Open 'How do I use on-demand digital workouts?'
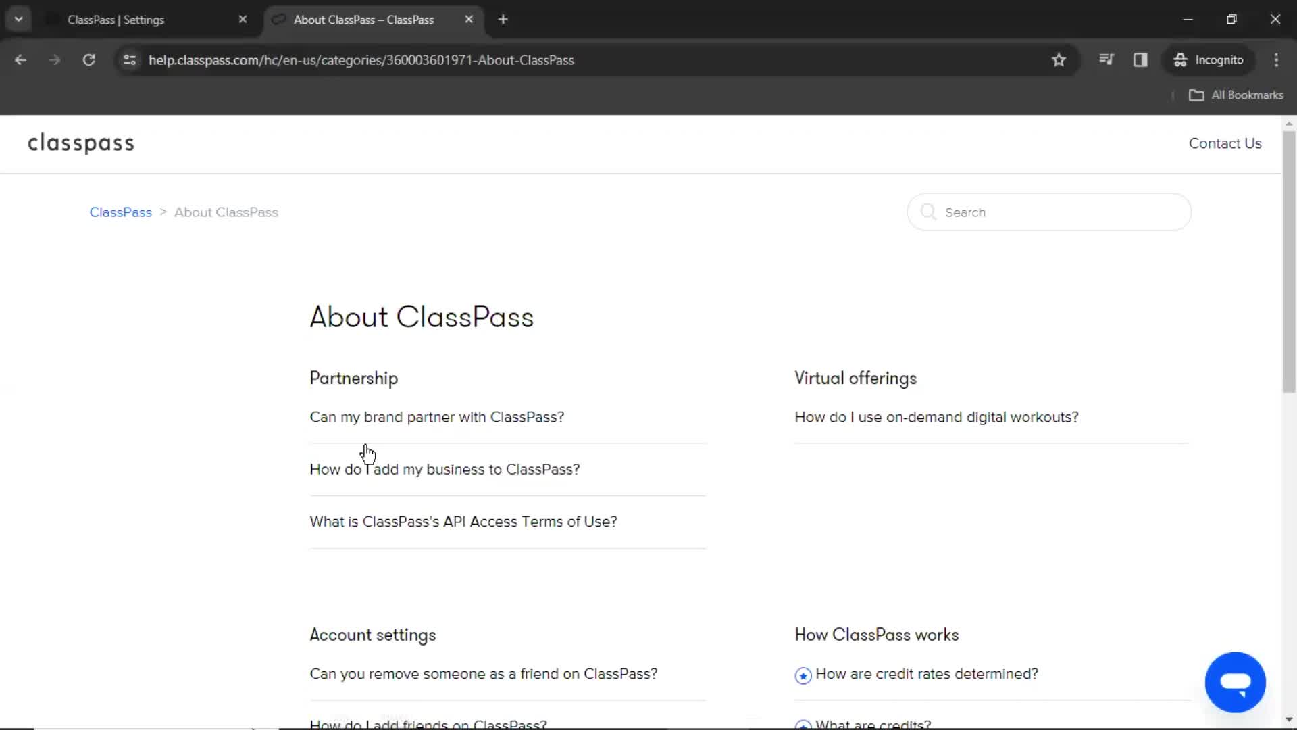Image resolution: width=1297 pixels, height=730 pixels. coord(936,417)
